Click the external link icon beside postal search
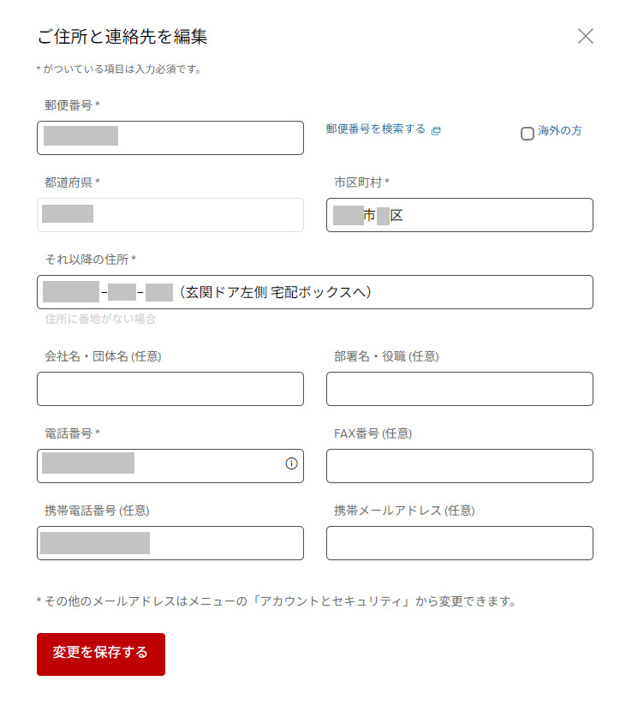Screen dimensions: 620x711 click(436, 130)
